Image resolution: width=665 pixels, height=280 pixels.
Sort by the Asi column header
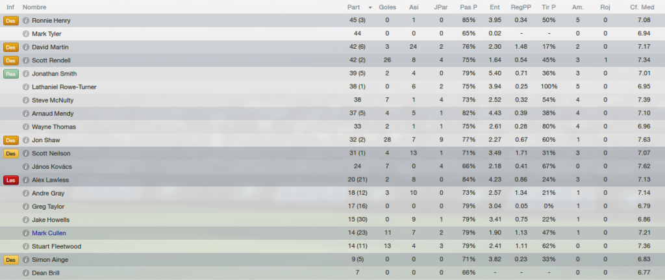tap(414, 7)
